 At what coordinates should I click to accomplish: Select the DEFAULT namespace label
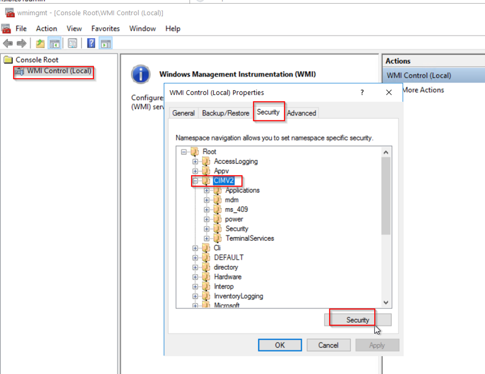click(x=229, y=257)
